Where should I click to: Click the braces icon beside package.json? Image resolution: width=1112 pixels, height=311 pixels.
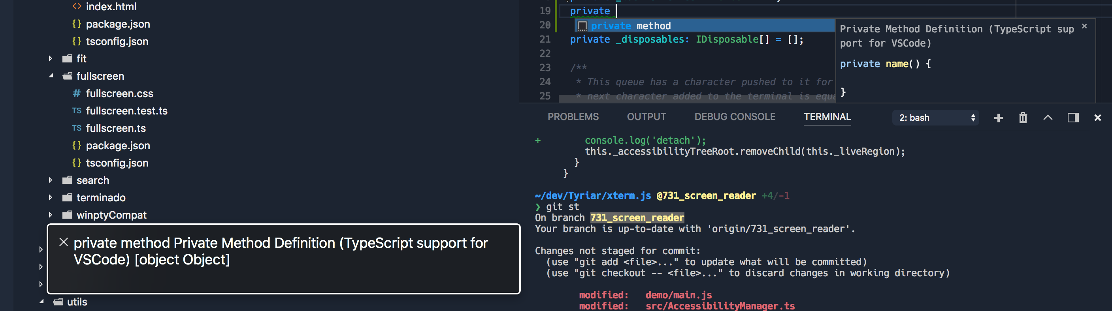pyautogui.click(x=76, y=24)
